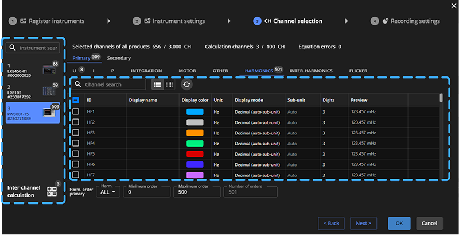Open Inter-channel calculation calculator icon
Screen dimensions: 459x235
(x=52, y=191)
